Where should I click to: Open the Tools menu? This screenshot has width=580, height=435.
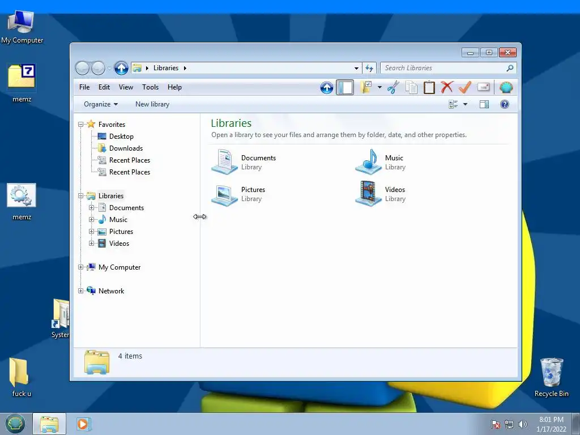(150, 87)
